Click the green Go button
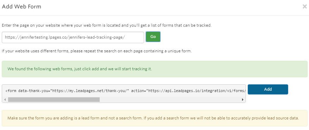The height and width of the screenshot is (130, 309). [153, 37]
